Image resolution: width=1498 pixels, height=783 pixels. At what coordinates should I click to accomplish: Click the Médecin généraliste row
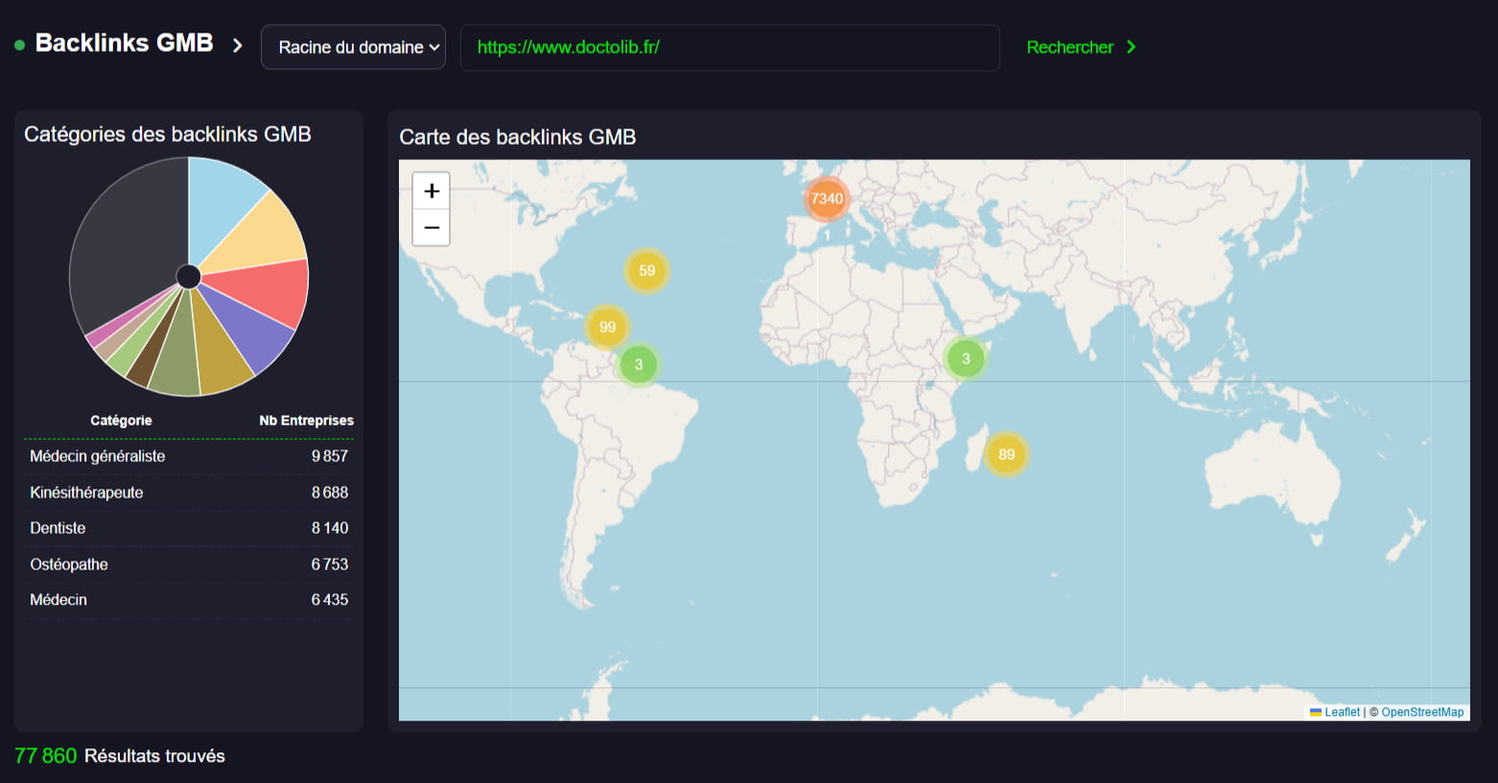[189, 456]
